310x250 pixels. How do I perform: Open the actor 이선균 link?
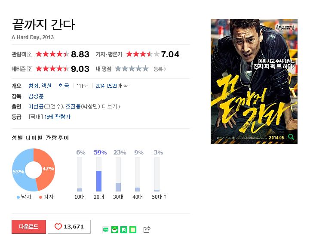[36, 107]
